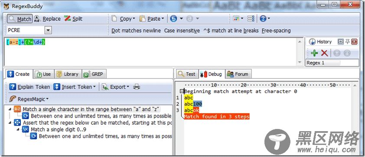Open the Paste dropdown arrow
The width and height of the screenshot is (365, 157).
click(163, 19)
